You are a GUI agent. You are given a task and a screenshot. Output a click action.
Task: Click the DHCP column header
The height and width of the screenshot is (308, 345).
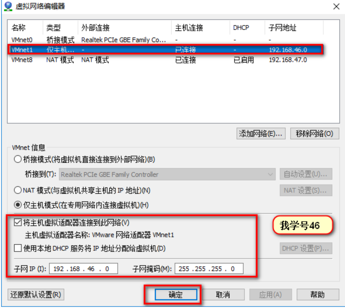247,28
